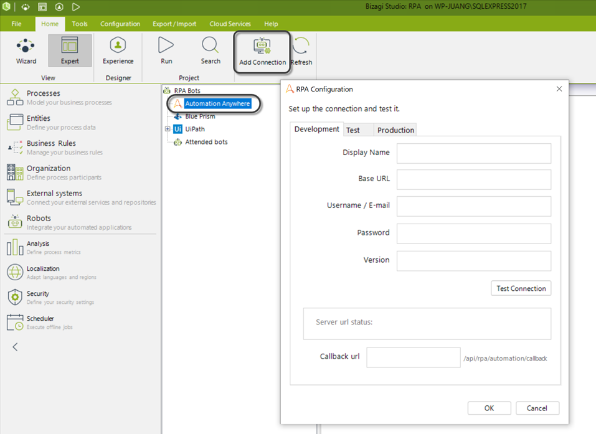The height and width of the screenshot is (434, 596).
Task: Select Attended bots tree item
Action: click(206, 142)
